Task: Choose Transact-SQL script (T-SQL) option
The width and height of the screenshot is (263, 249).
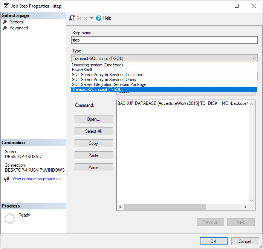Action: [x=164, y=89]
